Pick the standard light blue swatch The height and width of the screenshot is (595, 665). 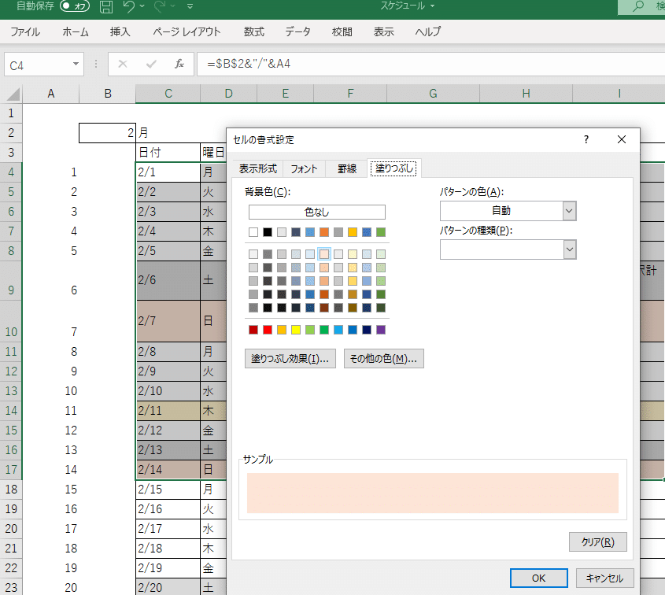coord(338,330)
